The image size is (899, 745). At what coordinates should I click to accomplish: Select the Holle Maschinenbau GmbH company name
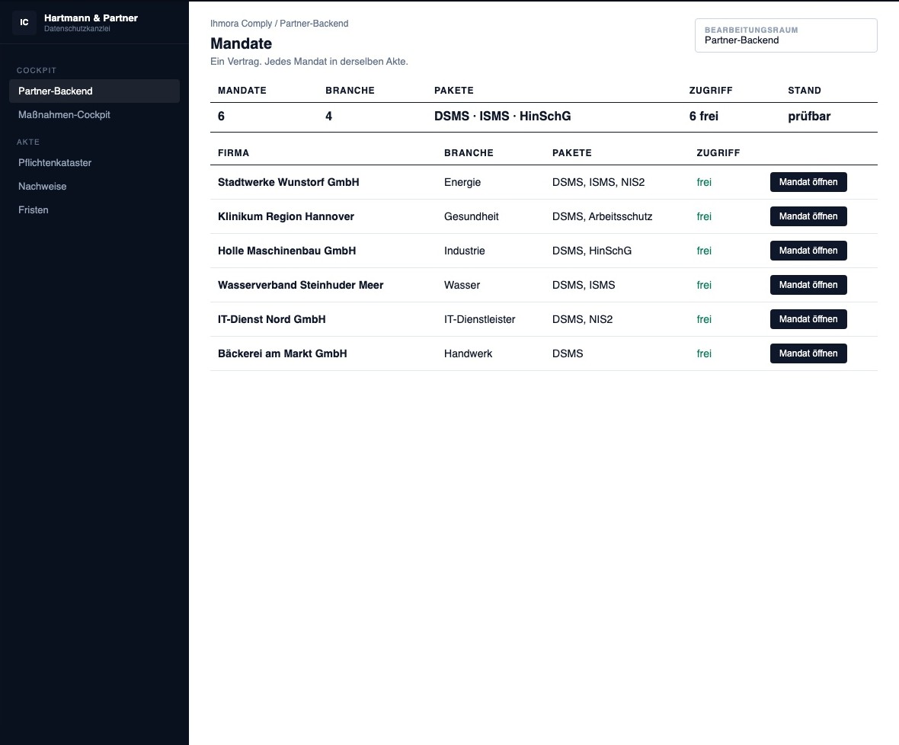(286, 251)
